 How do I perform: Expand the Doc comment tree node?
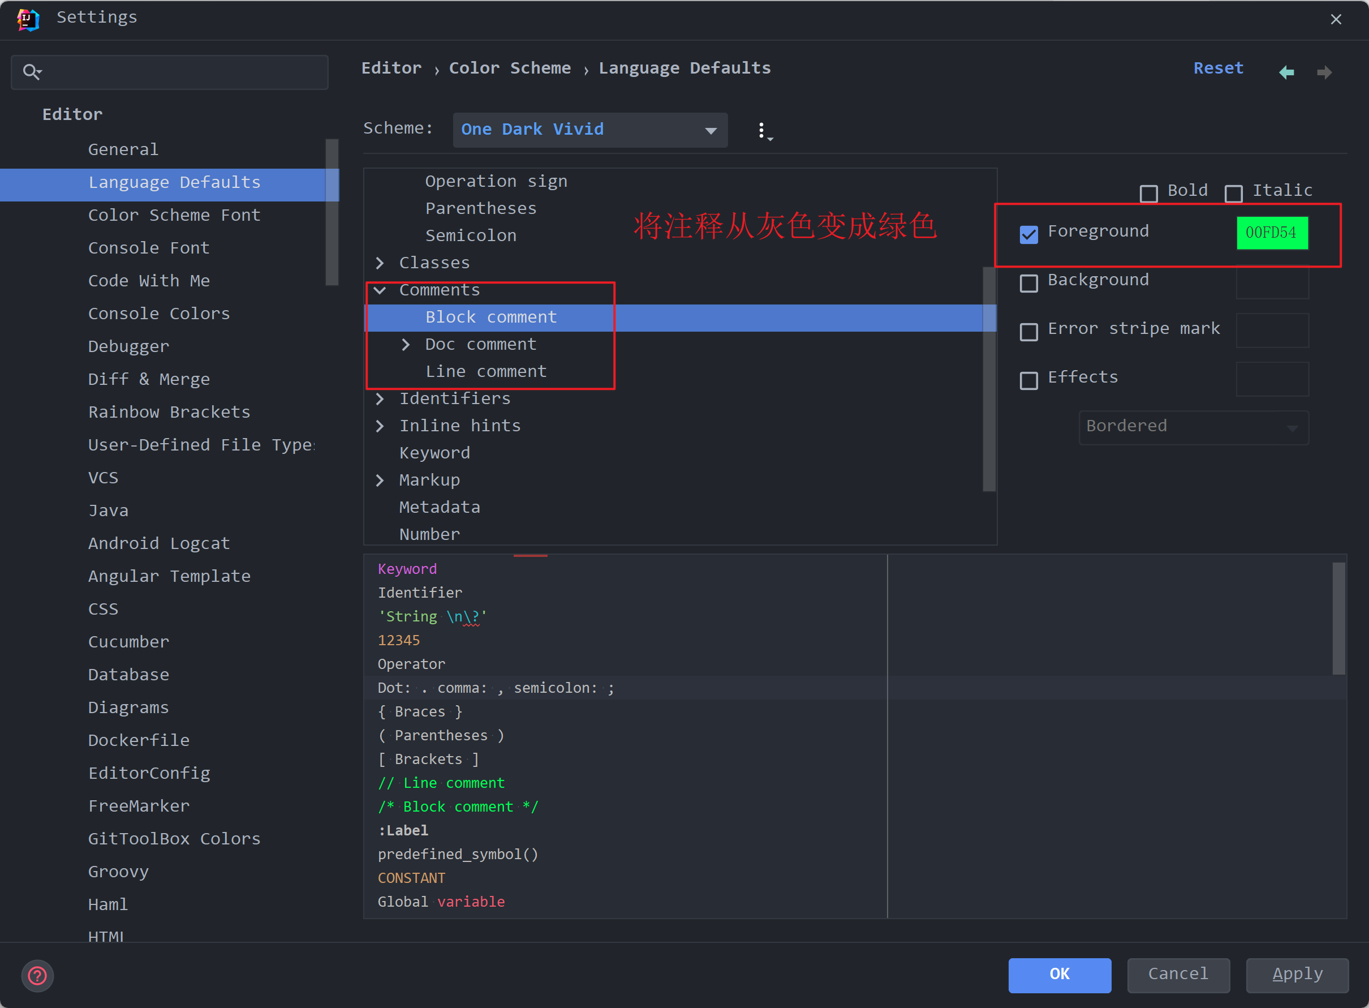click(x=407, y=344)
